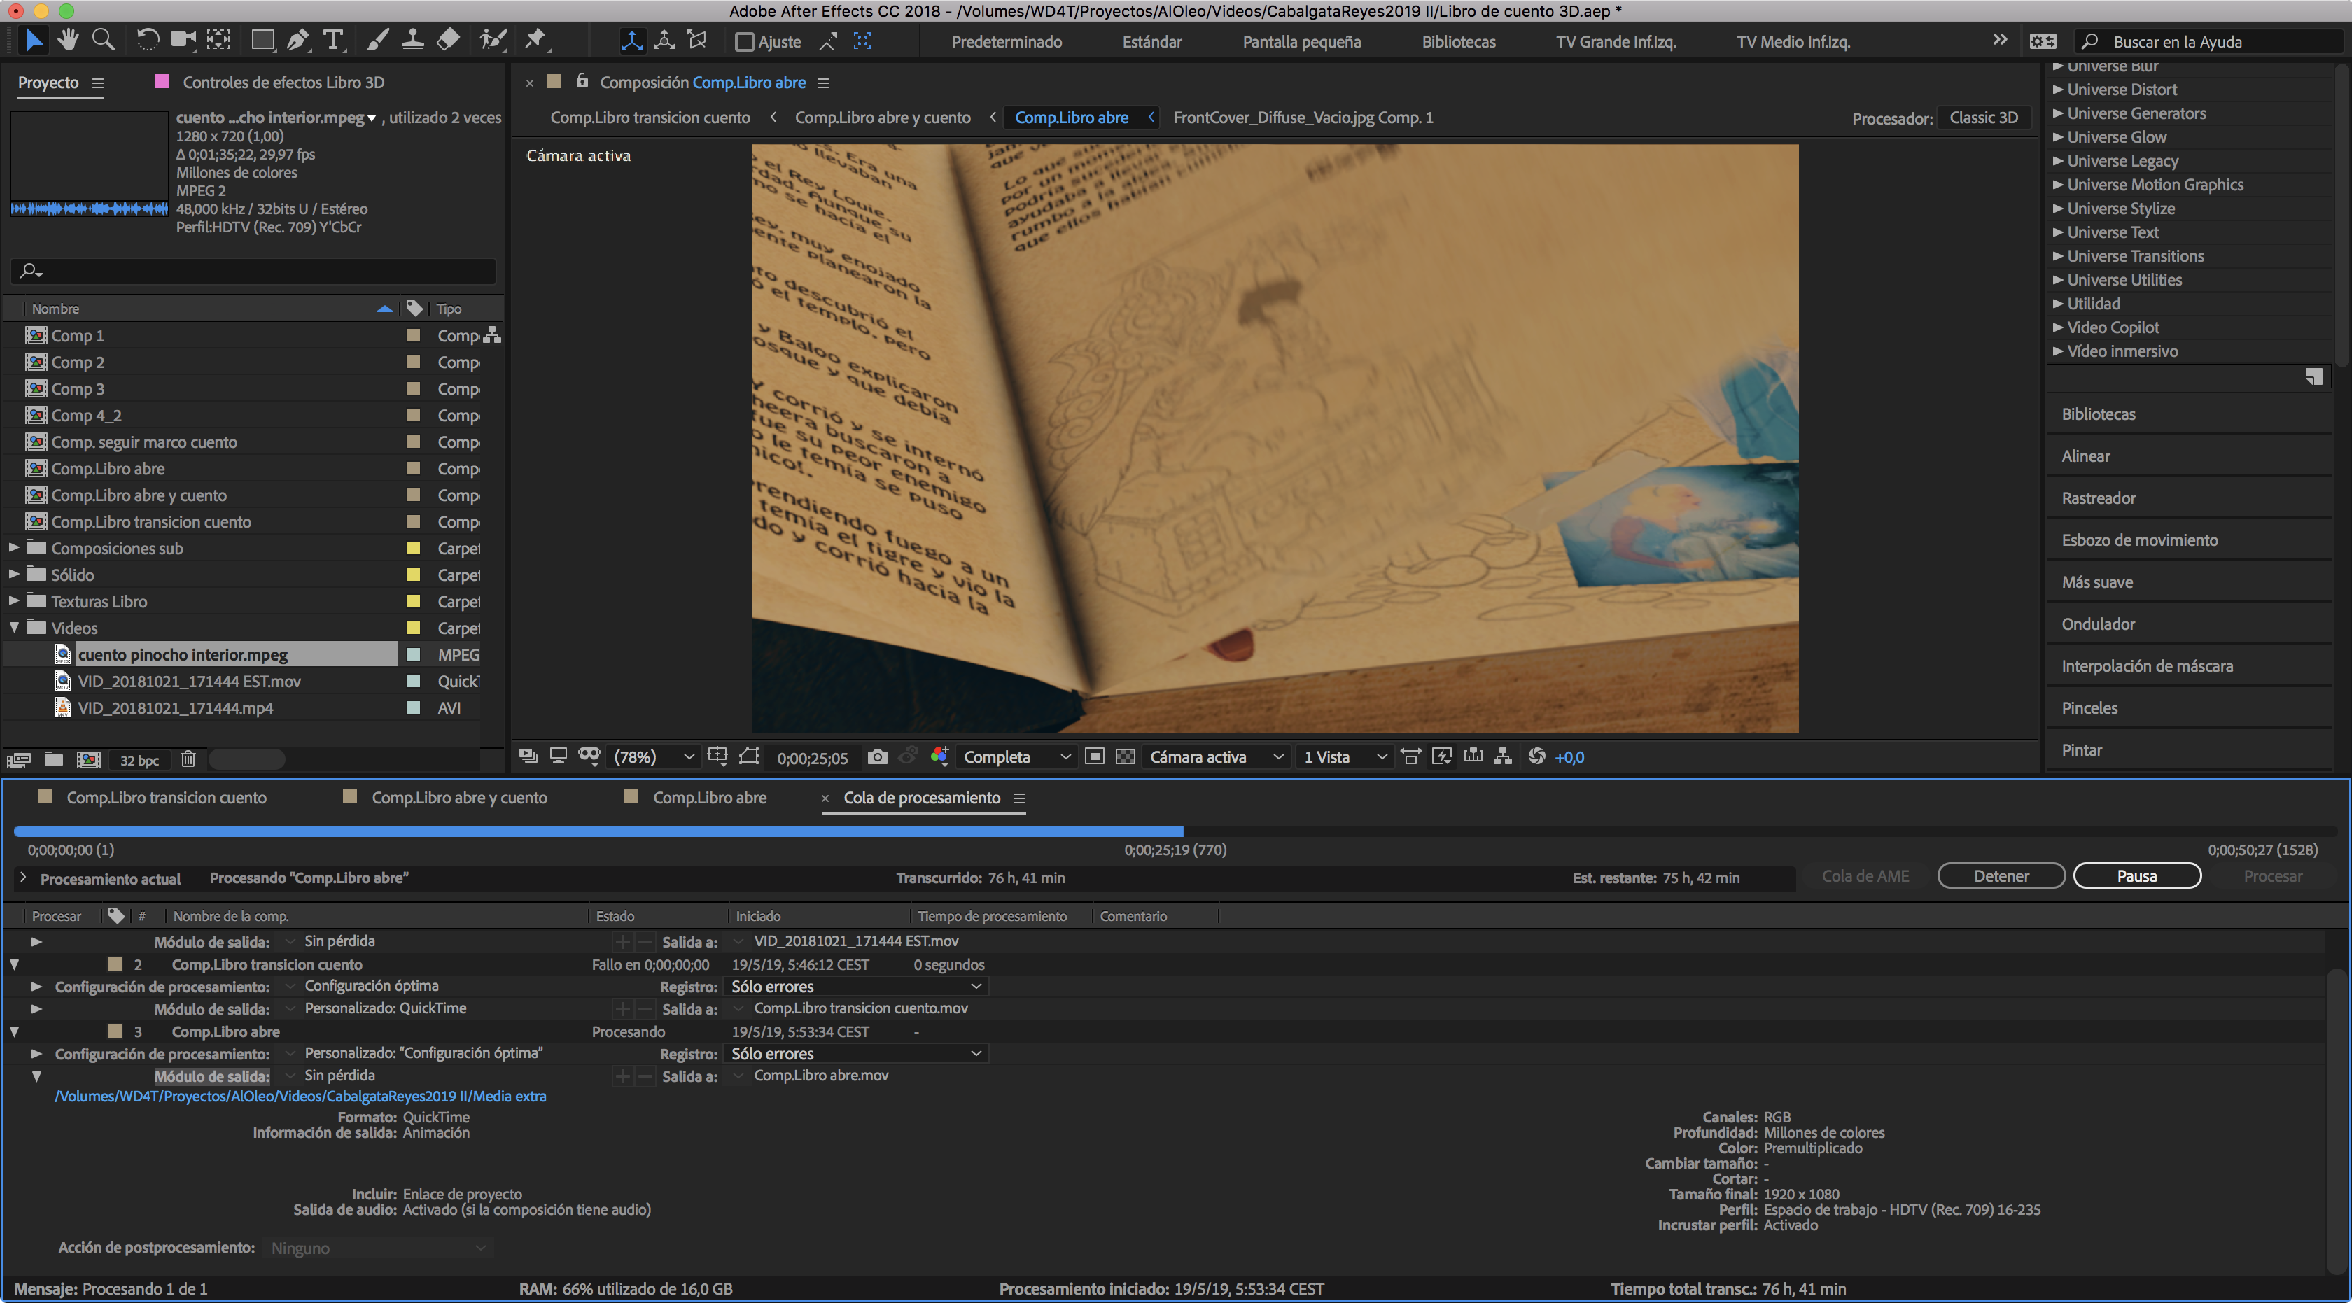Select the Type text tool
This screenshot has width=2352, height=1303.
(x=333, y=40)
